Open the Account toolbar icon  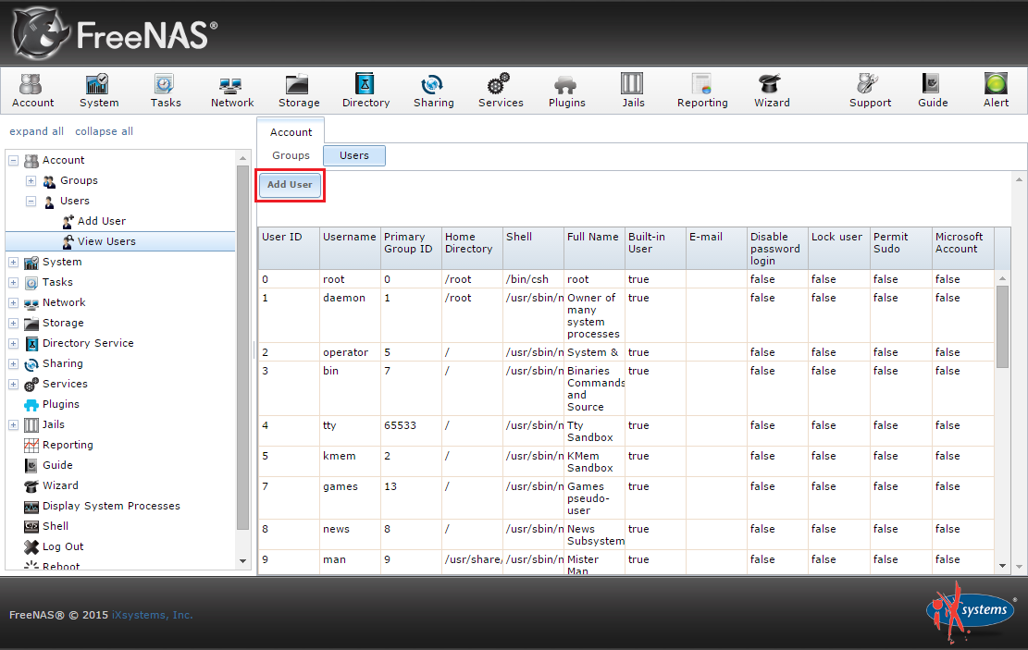[x=32, y=91]
